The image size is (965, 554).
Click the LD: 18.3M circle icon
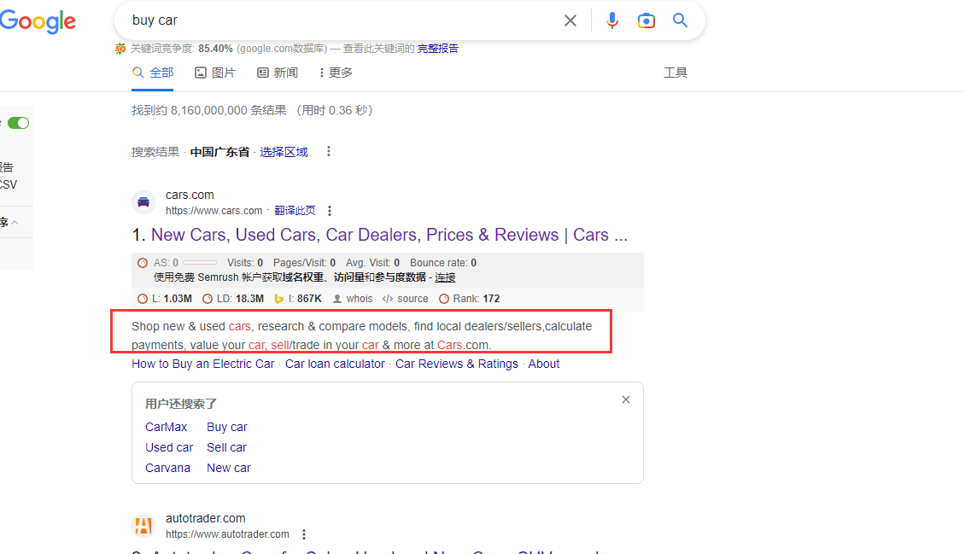click(208, 299)
